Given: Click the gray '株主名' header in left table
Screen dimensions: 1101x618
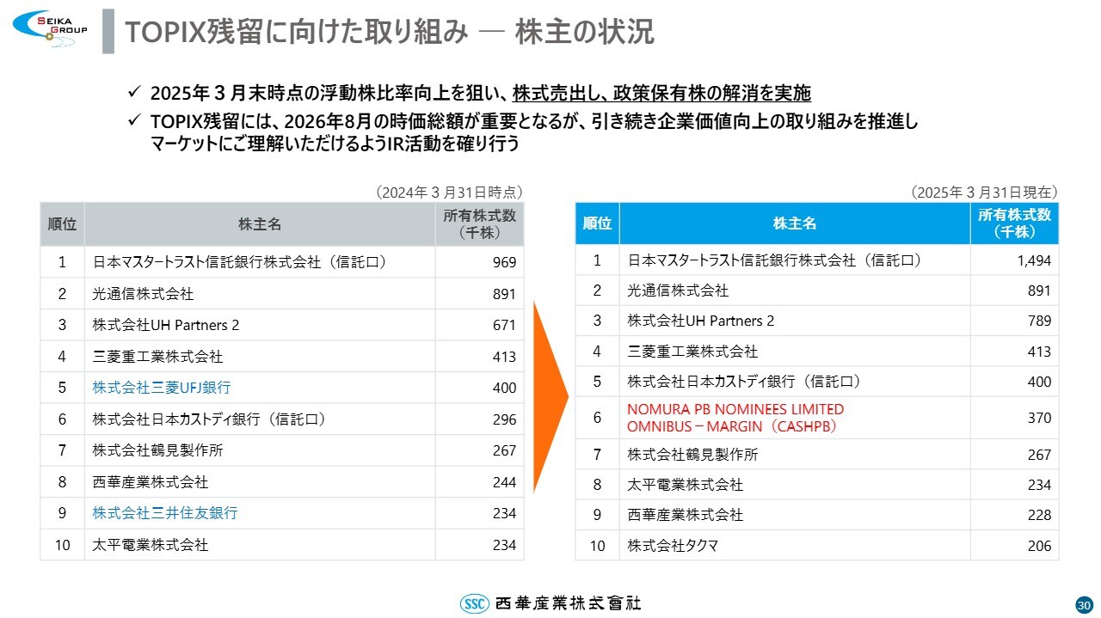Looking at the screenshot, I should point(260,224).
